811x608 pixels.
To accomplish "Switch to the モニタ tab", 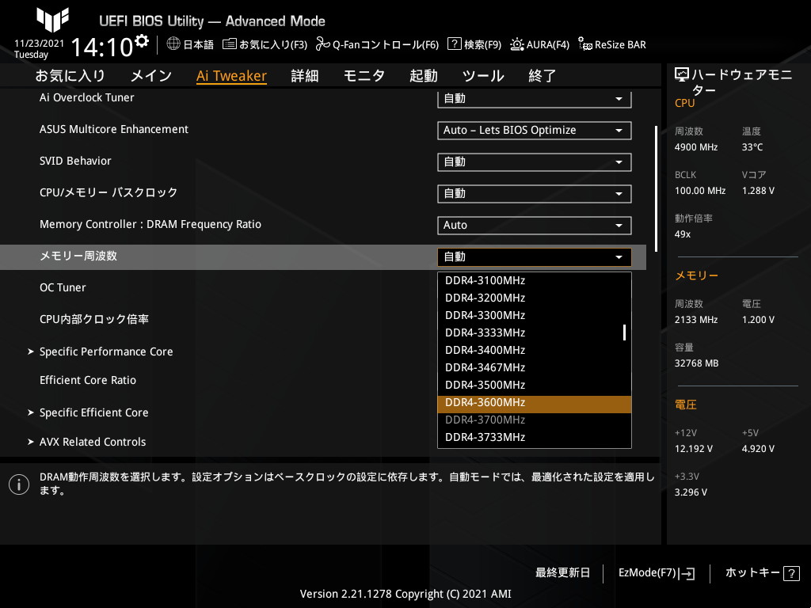I will point(364,75).
